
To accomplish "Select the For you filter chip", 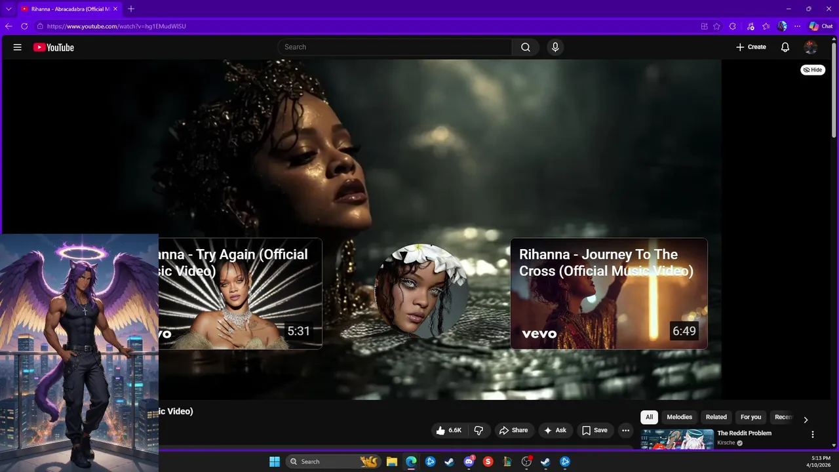I will click(751, 417).
